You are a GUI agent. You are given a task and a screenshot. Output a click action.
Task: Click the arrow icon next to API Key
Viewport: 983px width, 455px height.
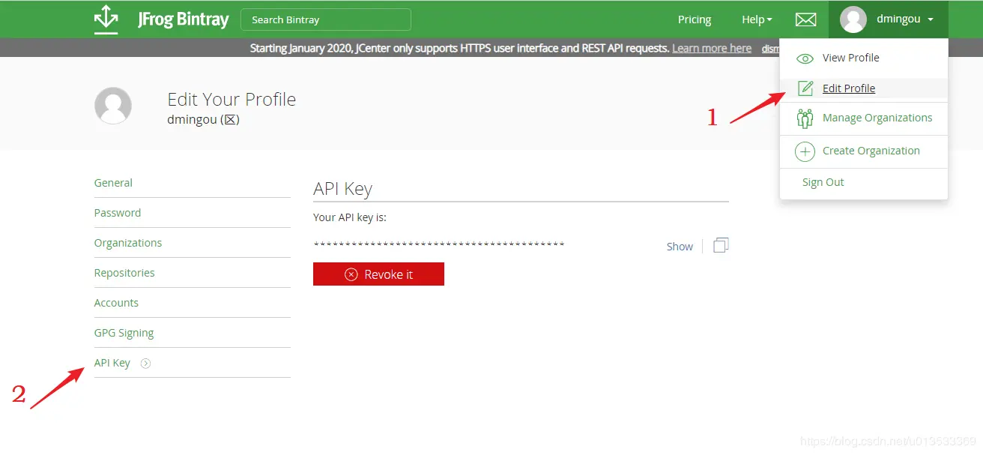pos(146,364)
